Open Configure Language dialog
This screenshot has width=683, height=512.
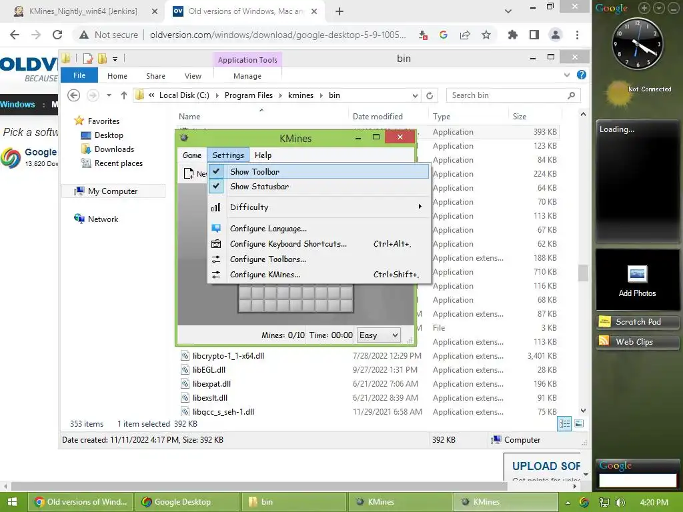click(318, 229)
